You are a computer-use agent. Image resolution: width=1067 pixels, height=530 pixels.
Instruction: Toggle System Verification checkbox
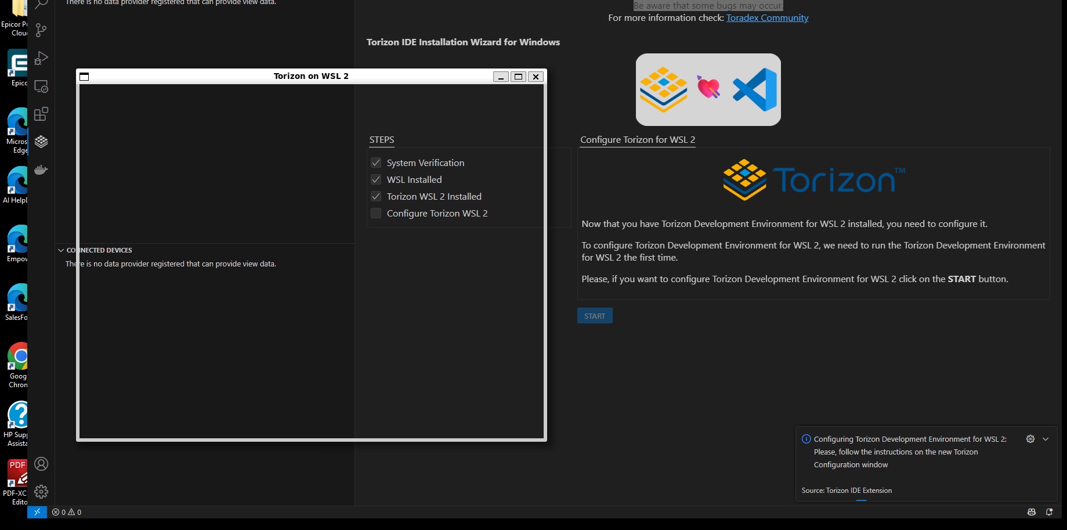tap(376, 163)
